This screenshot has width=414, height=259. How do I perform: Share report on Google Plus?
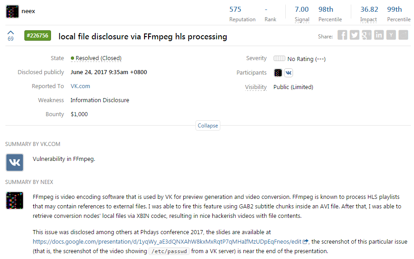click(x=367, y=35)
